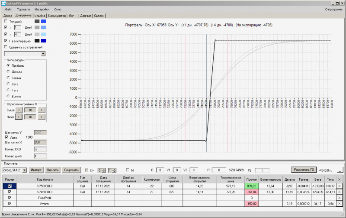Click light blue swatch for +1 Дней
The image size is (346, 218).
[44, 27]
